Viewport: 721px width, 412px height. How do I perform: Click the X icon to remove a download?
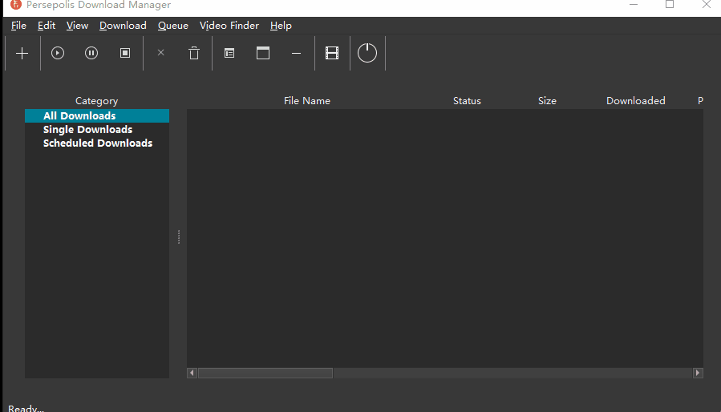click(x=160, y=54)
